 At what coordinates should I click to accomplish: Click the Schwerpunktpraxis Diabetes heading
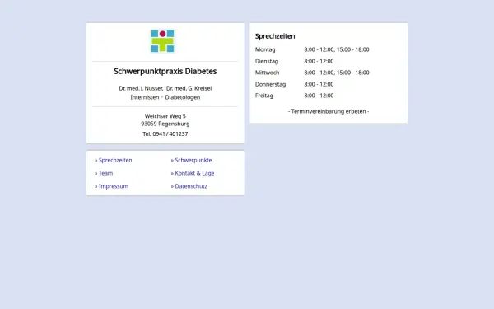pos(165,71)
